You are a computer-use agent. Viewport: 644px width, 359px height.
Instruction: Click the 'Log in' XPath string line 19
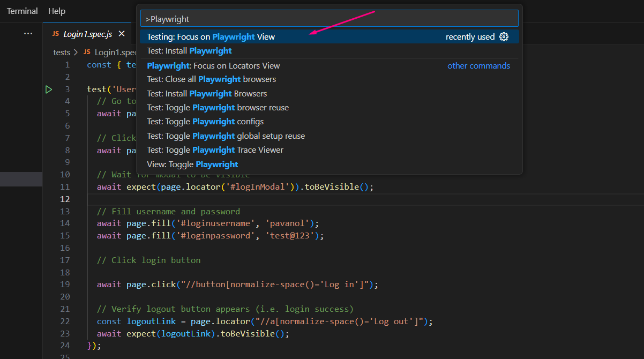tap(275, 284)
